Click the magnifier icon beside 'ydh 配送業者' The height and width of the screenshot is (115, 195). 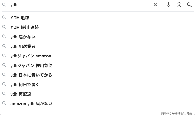[4, 46]
